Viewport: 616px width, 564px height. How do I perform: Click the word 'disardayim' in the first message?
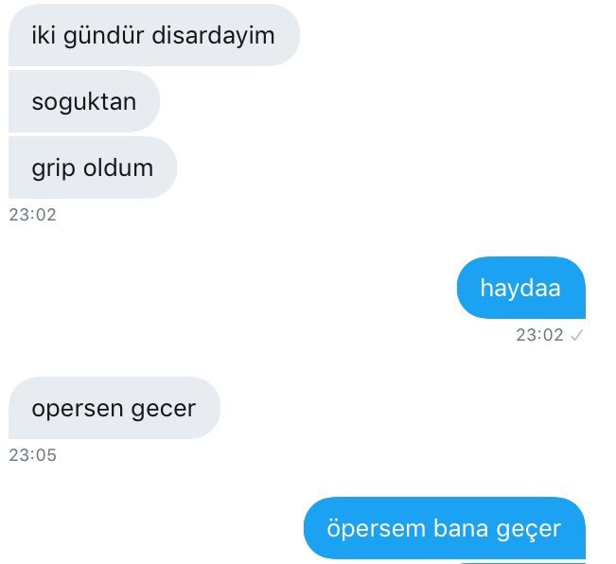click(x=213, y=35)
